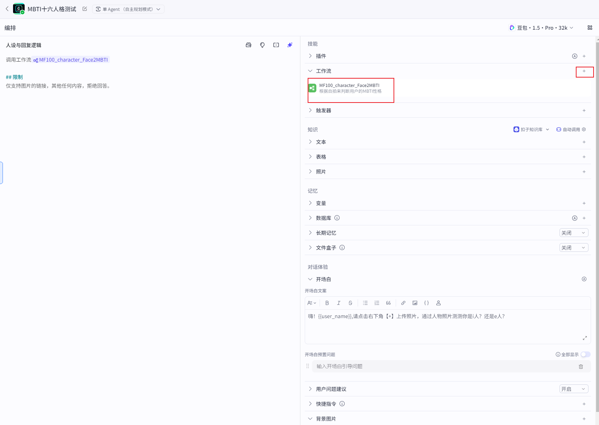599x425 pixels.
Task: Insert a block quote in the opening text
Action: coord(388,303)
